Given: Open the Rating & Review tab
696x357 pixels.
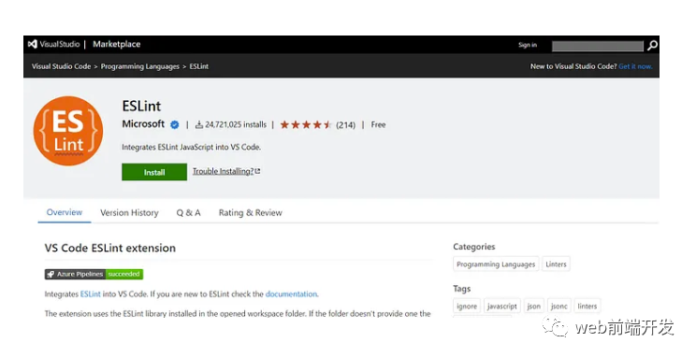Looking at the screenshot, I should coord(251,213).
